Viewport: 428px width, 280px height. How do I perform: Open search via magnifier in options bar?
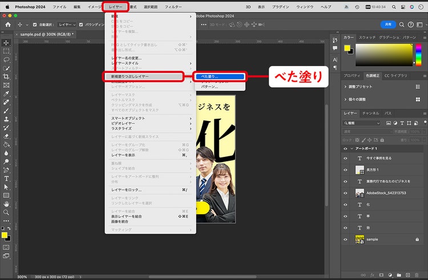[x=402, y=25]
